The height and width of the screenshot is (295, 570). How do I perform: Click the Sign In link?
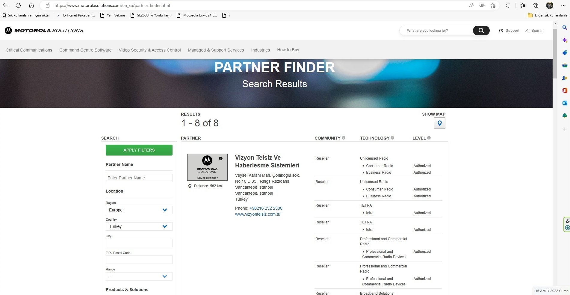coord(534,31)
